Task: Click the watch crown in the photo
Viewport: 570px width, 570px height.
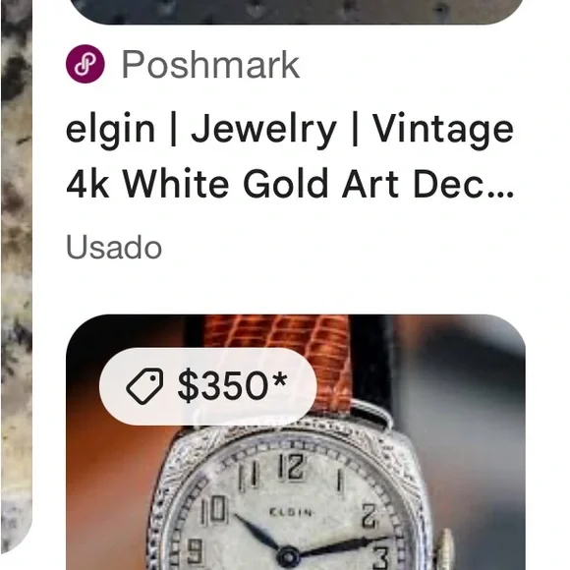Action: [445, 551]
